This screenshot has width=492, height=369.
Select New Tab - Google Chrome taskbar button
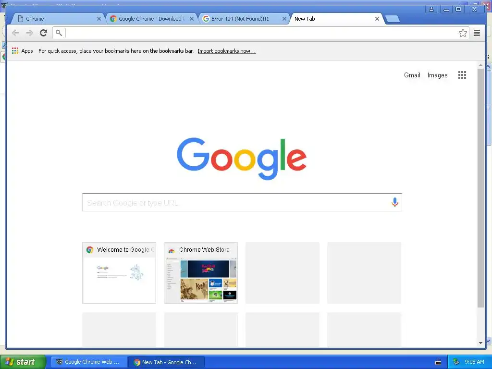pyautogui.click(x=166, y=362)
